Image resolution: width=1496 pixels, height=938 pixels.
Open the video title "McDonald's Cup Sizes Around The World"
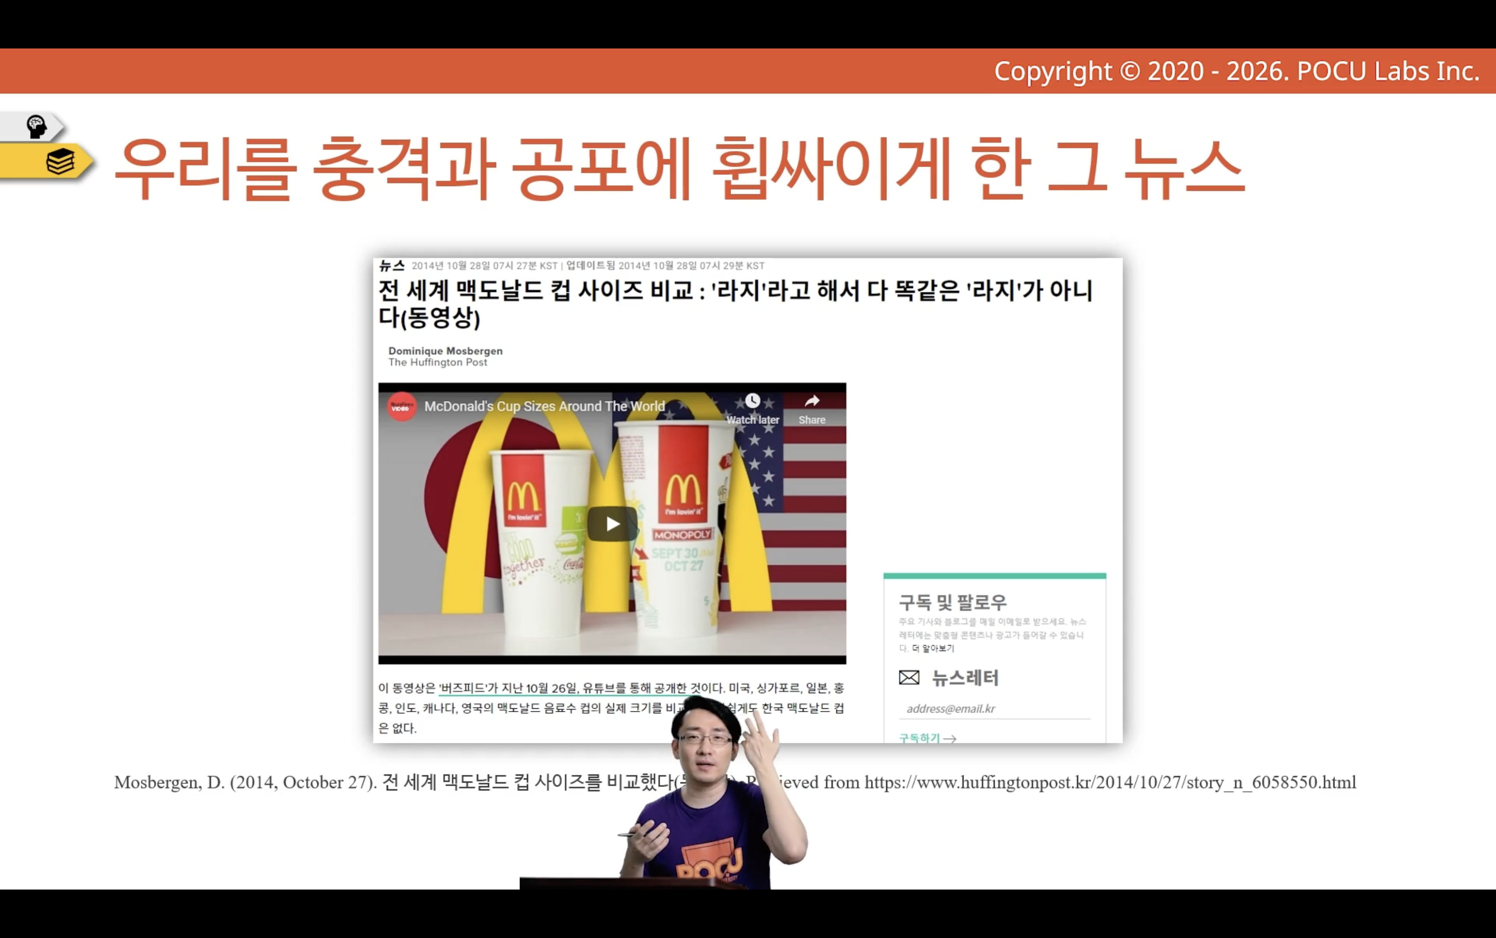click(544, 406)
